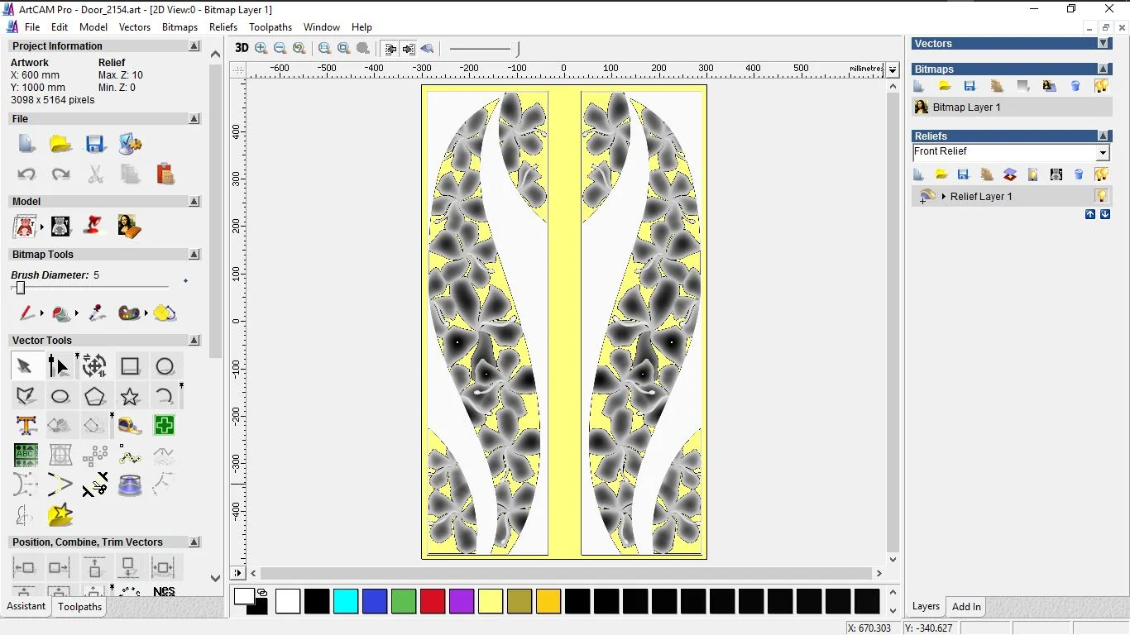
Task: Open the Lights and Material lamp icon
Action: 95,226
